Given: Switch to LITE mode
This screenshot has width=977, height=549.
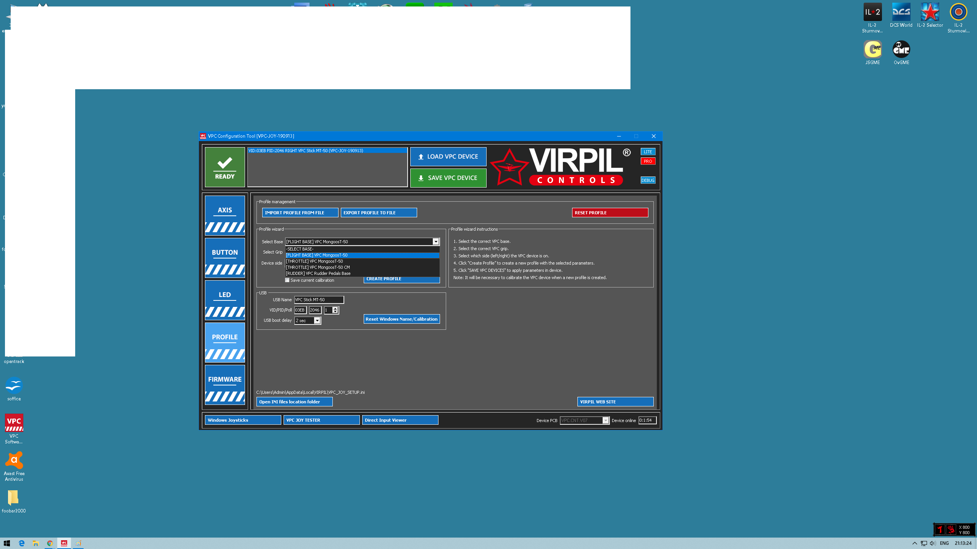Looking at the screenshot, I should 648,152.
